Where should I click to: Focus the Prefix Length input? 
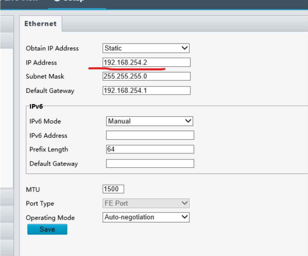tap(150, 149)
